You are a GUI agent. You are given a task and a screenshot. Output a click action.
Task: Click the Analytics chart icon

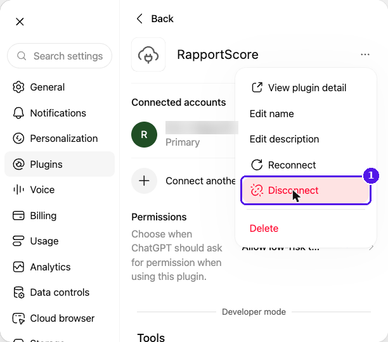pyautogui.click(x=18, y=267)
